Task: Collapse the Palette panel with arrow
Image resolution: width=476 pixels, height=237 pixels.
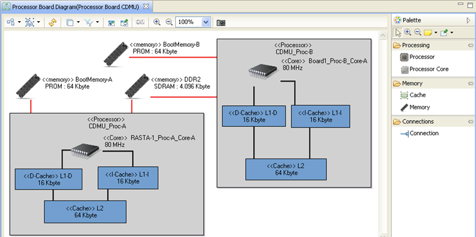Action: 468,21
